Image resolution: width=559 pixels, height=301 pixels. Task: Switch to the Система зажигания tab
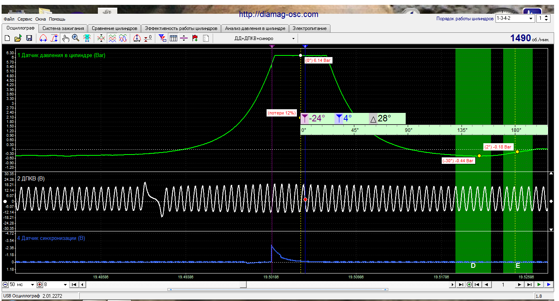[x=63, y=28]
